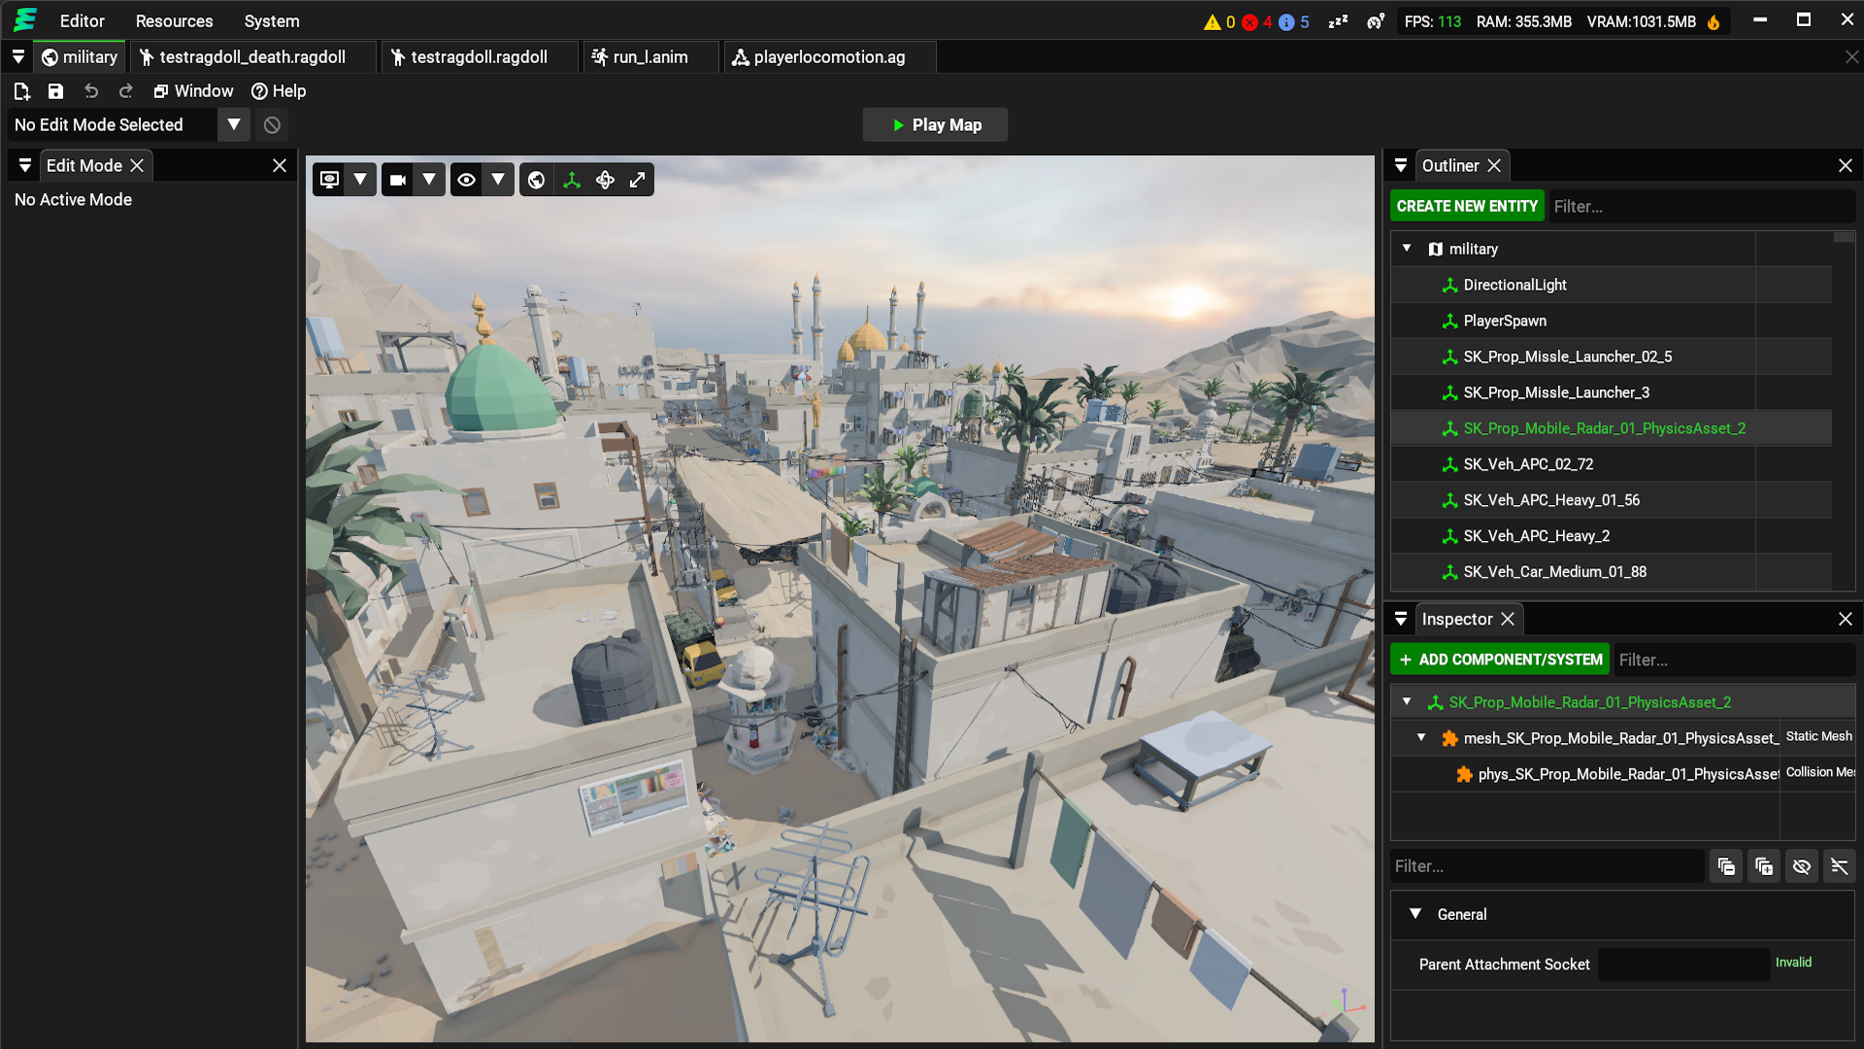
Task: Click the Play Map button
Action: pyautogui.click(x=935, y=125)
